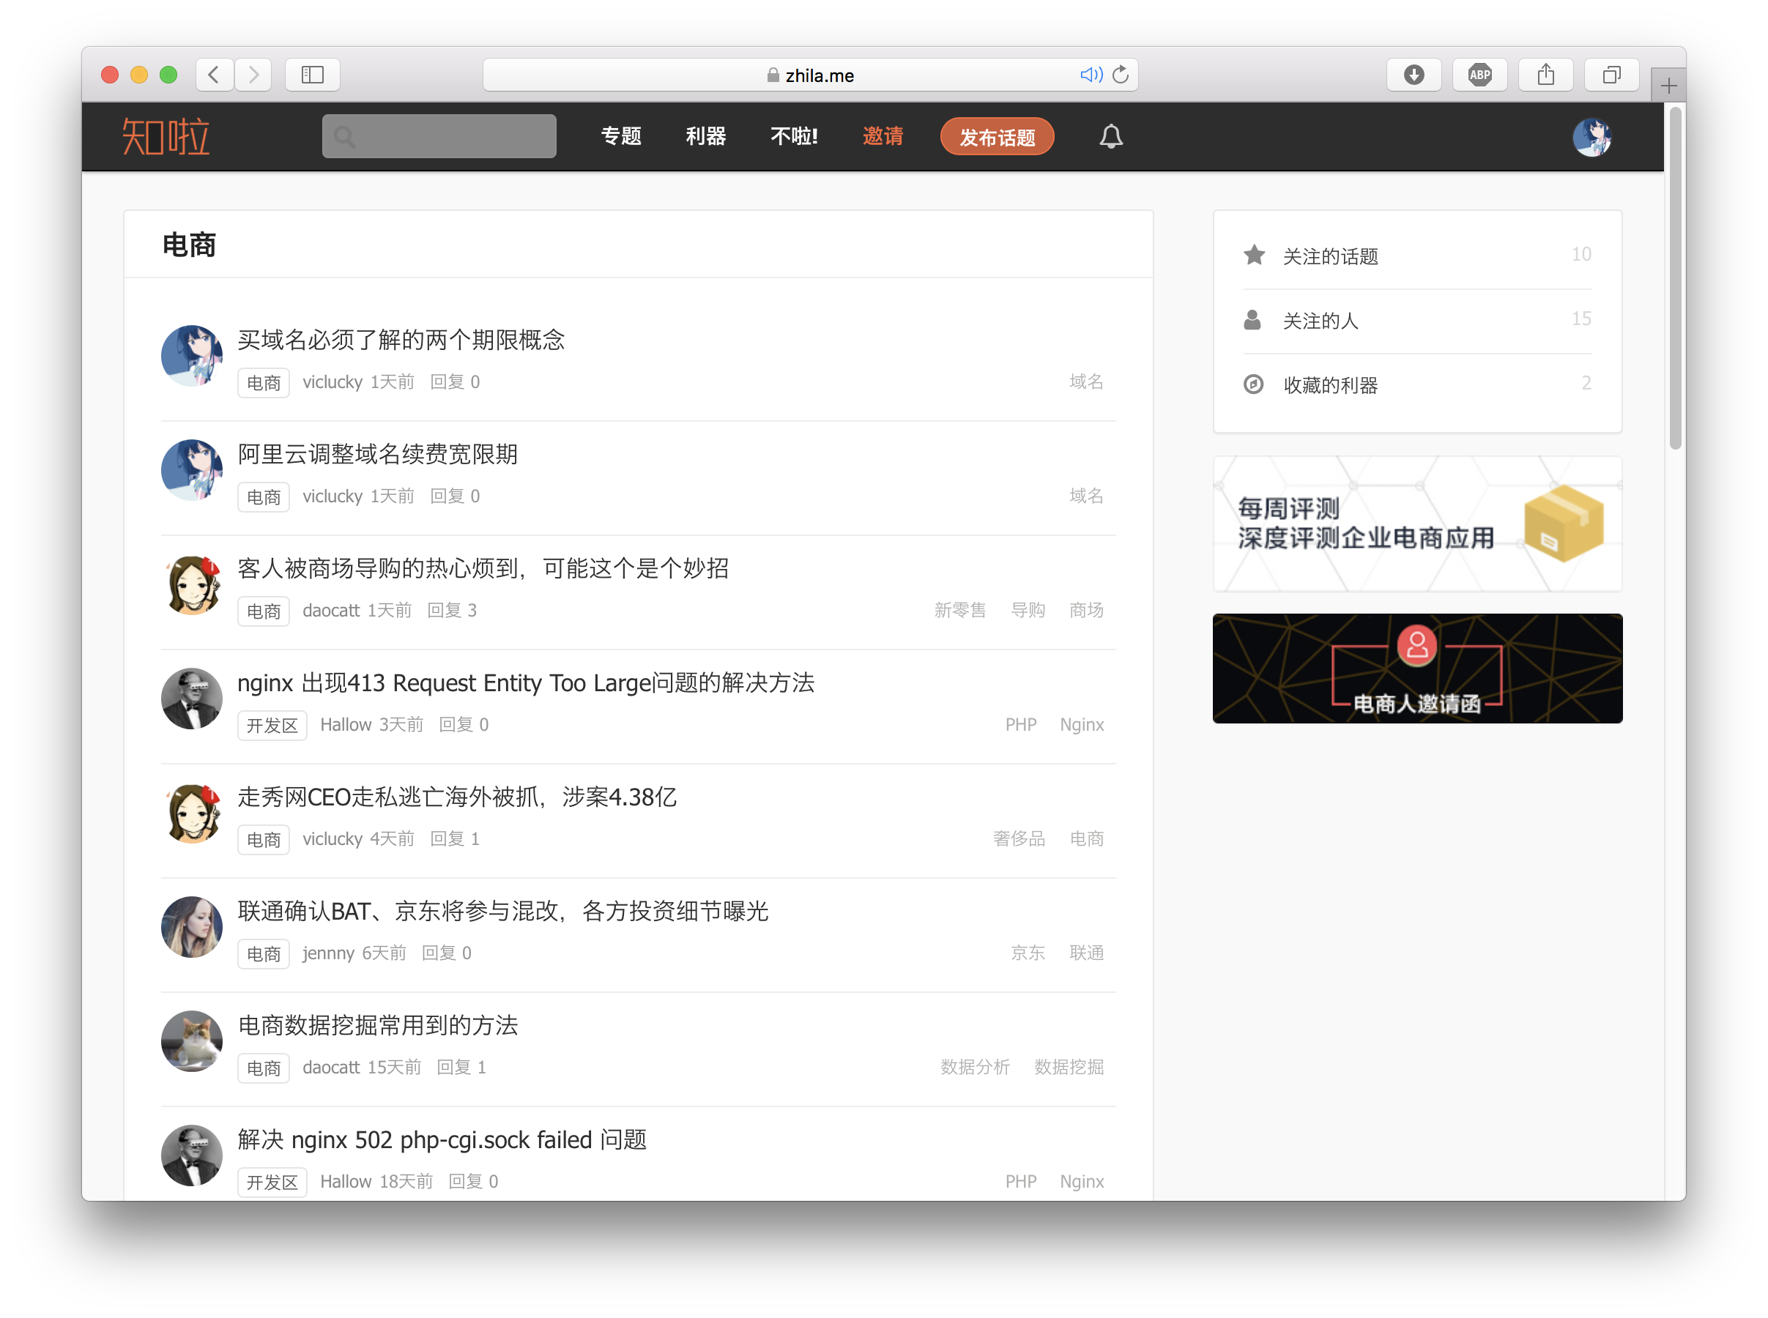
Task: Open new tab plus button
Action: point(1668,86)
